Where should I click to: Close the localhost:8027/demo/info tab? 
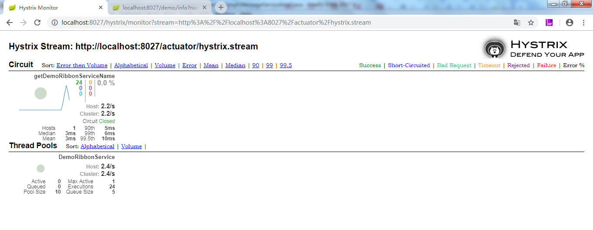point(204,8)
